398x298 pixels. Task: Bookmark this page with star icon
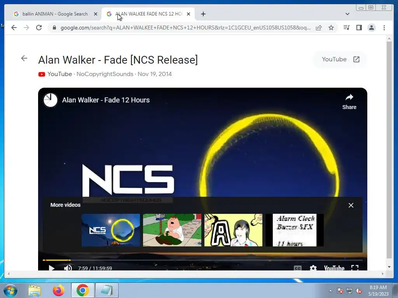[x=331, y=28]
